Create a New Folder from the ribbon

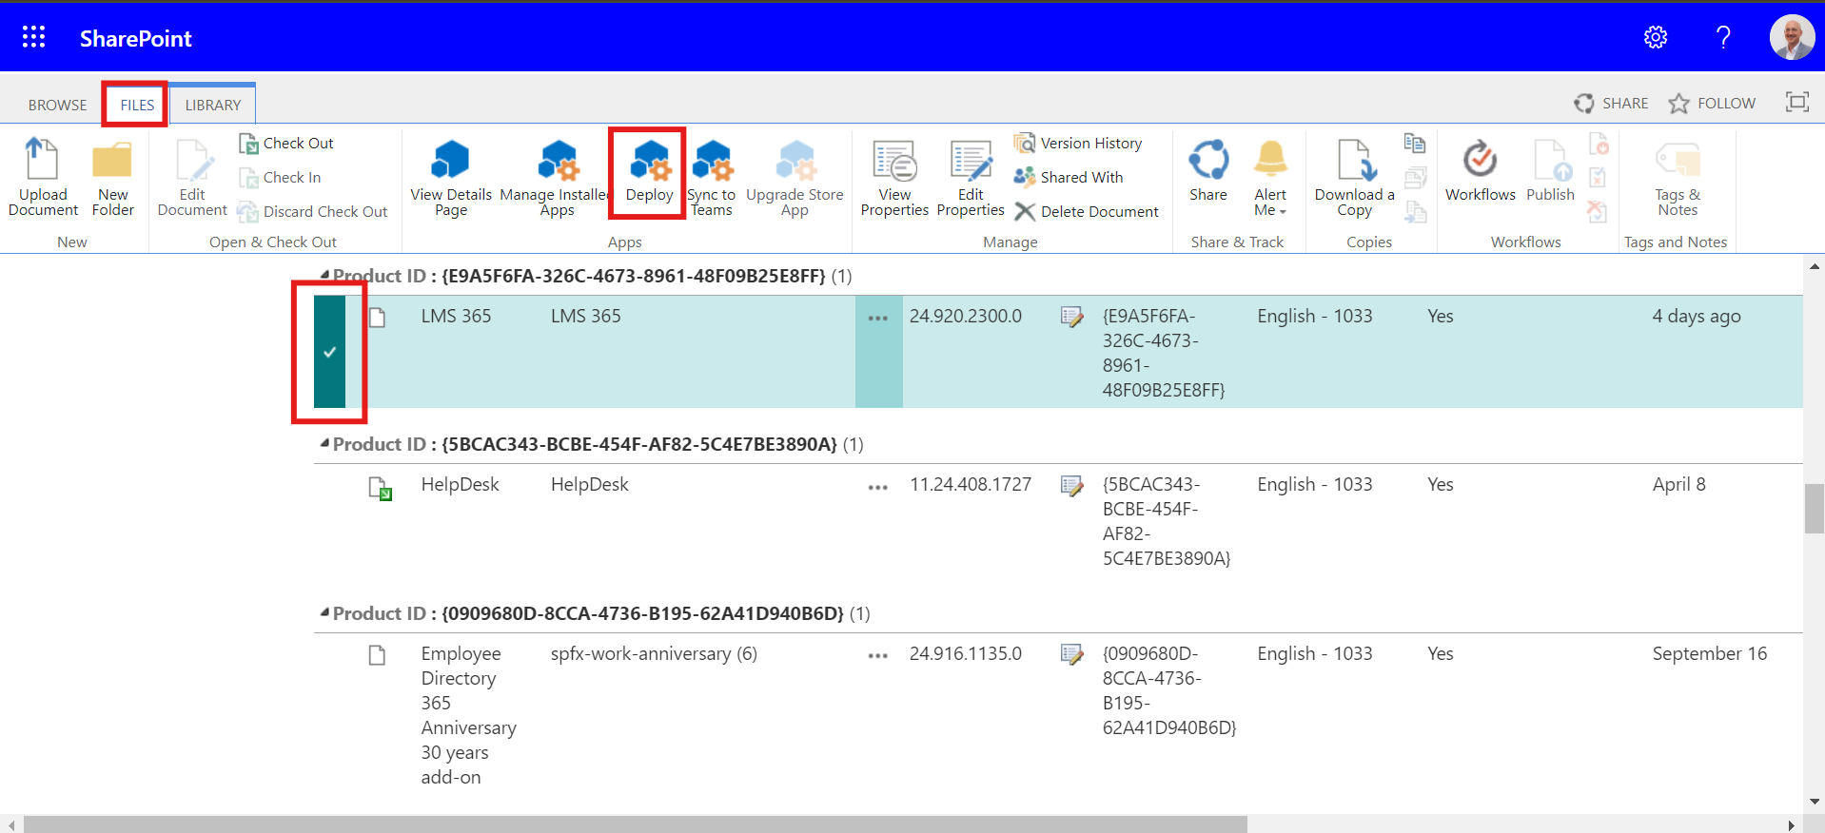click(x=112, y=178)
